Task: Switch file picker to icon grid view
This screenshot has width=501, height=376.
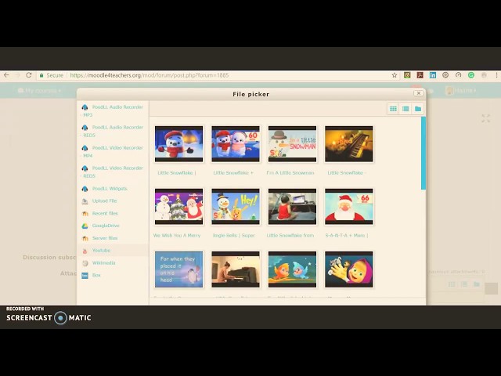Action: (393, 109)
